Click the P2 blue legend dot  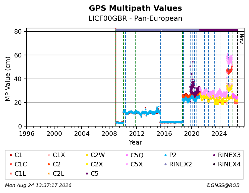(x=165, y=155)
